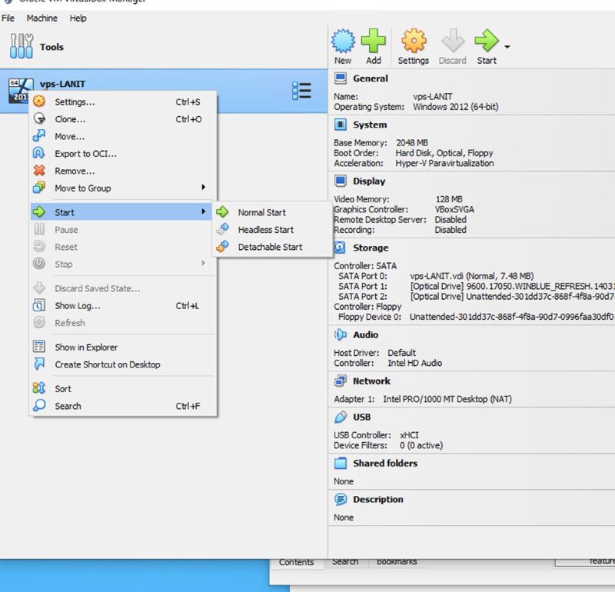Expand the Move to Group submenu
The image size is (615, 592).
pos(123,188)
